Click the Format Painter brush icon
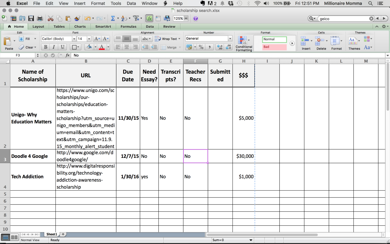390x244 pixels. pos(77,18)
